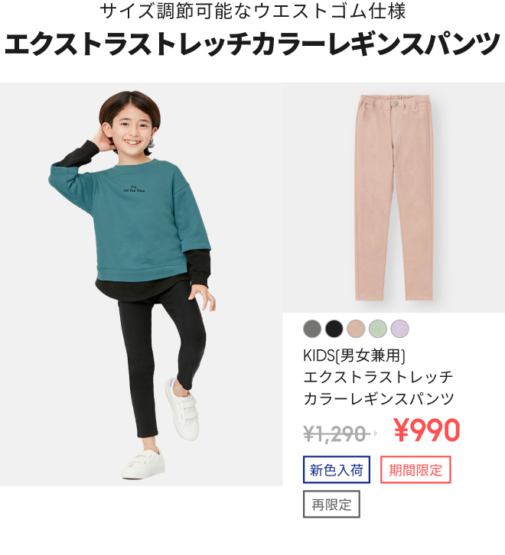505x555 pixels.
Task: Click the 新色入荷 badge
Action: [x=337, y=469]
